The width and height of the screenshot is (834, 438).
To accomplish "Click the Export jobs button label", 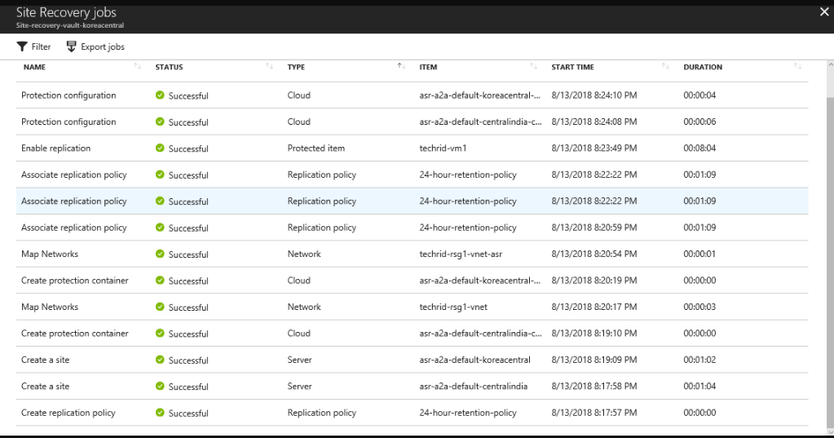I will pyautogui.click(x=103, y=46).
